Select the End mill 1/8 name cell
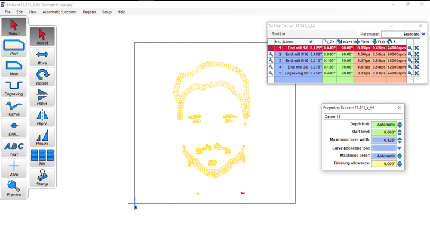Image resolution: width=430 pixels, height=230 pixels. (296, 48)
